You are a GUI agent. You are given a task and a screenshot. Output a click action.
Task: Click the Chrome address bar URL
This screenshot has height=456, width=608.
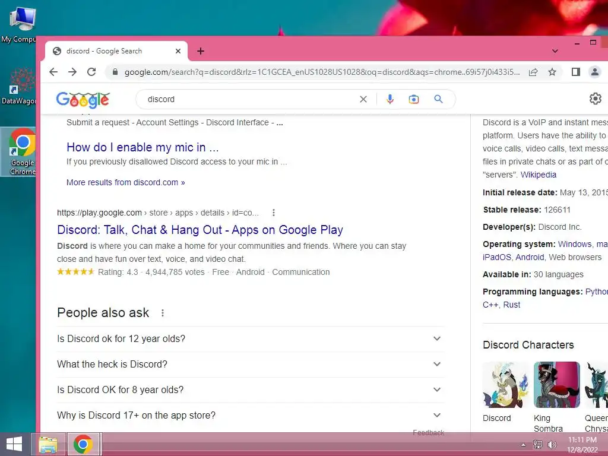pyautogui.click(x=322, y=72)
